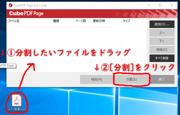180x115 pixels.
Task: Click the 結合(M) merge button
Action: tap(97, 79)
